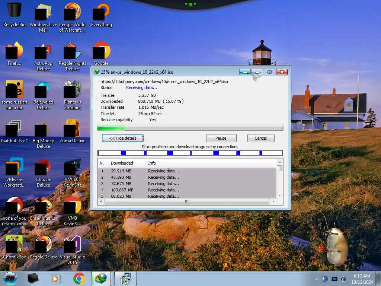This screenshot has height=286, width=381.
Task: Click the horizontal scrollbar thumb in connections list
Action: [187, 201]
